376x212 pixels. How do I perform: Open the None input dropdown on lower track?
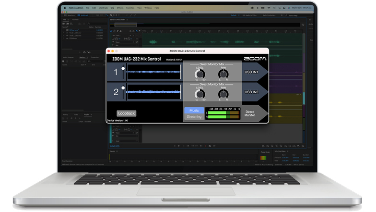coord(125,133)
